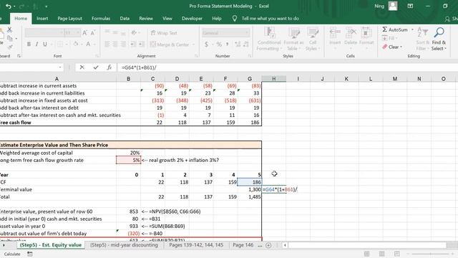This screenshot has width=458, height=258.
Task: Select Terminal value cell 1,300
Action: pos(250,189)
